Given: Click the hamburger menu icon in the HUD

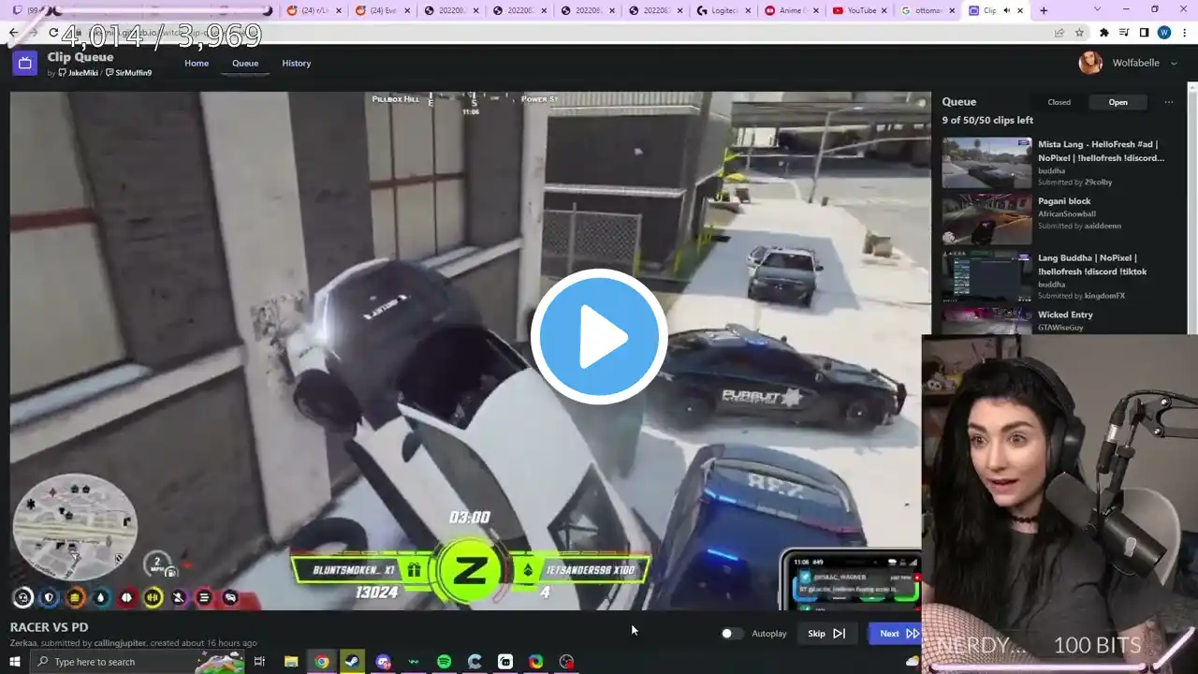Looking at the screenshot, I should (x=204, y=597).
